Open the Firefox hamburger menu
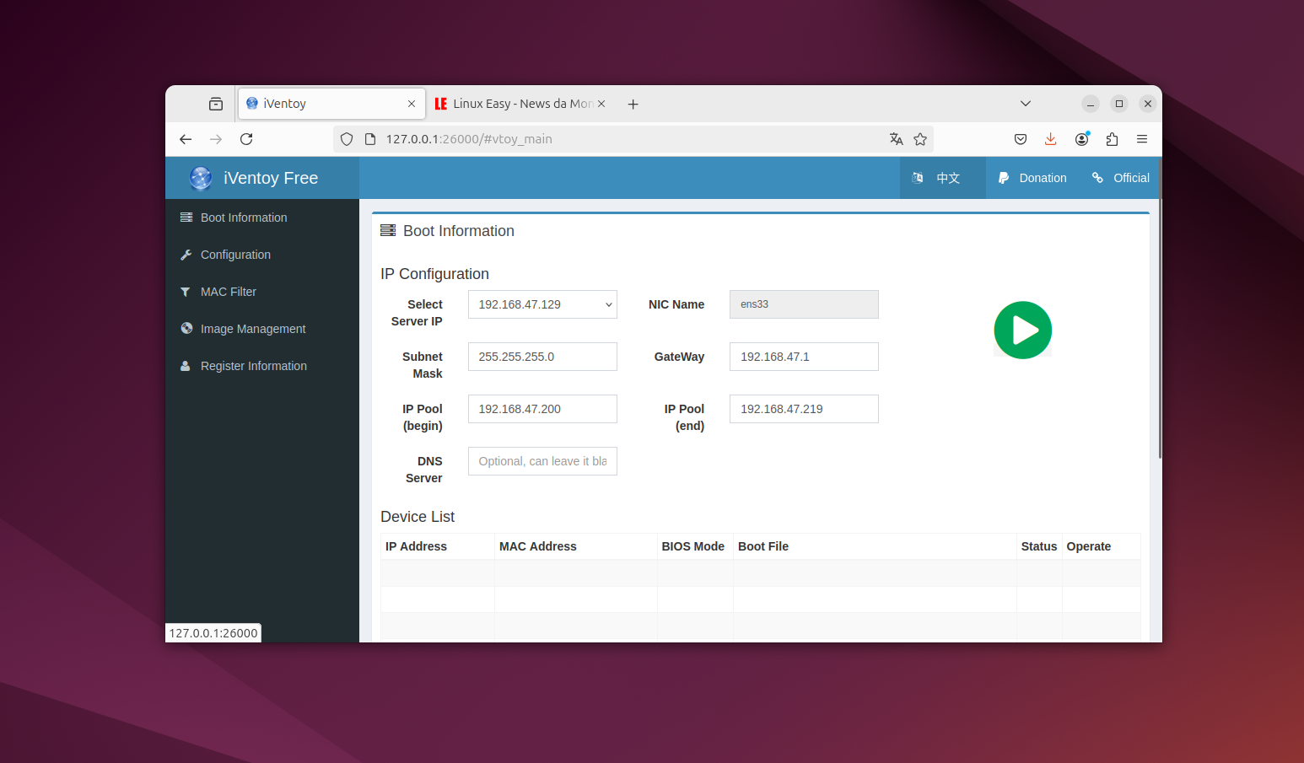Viewport: 1304px width, 763px height. point(1141,139)
